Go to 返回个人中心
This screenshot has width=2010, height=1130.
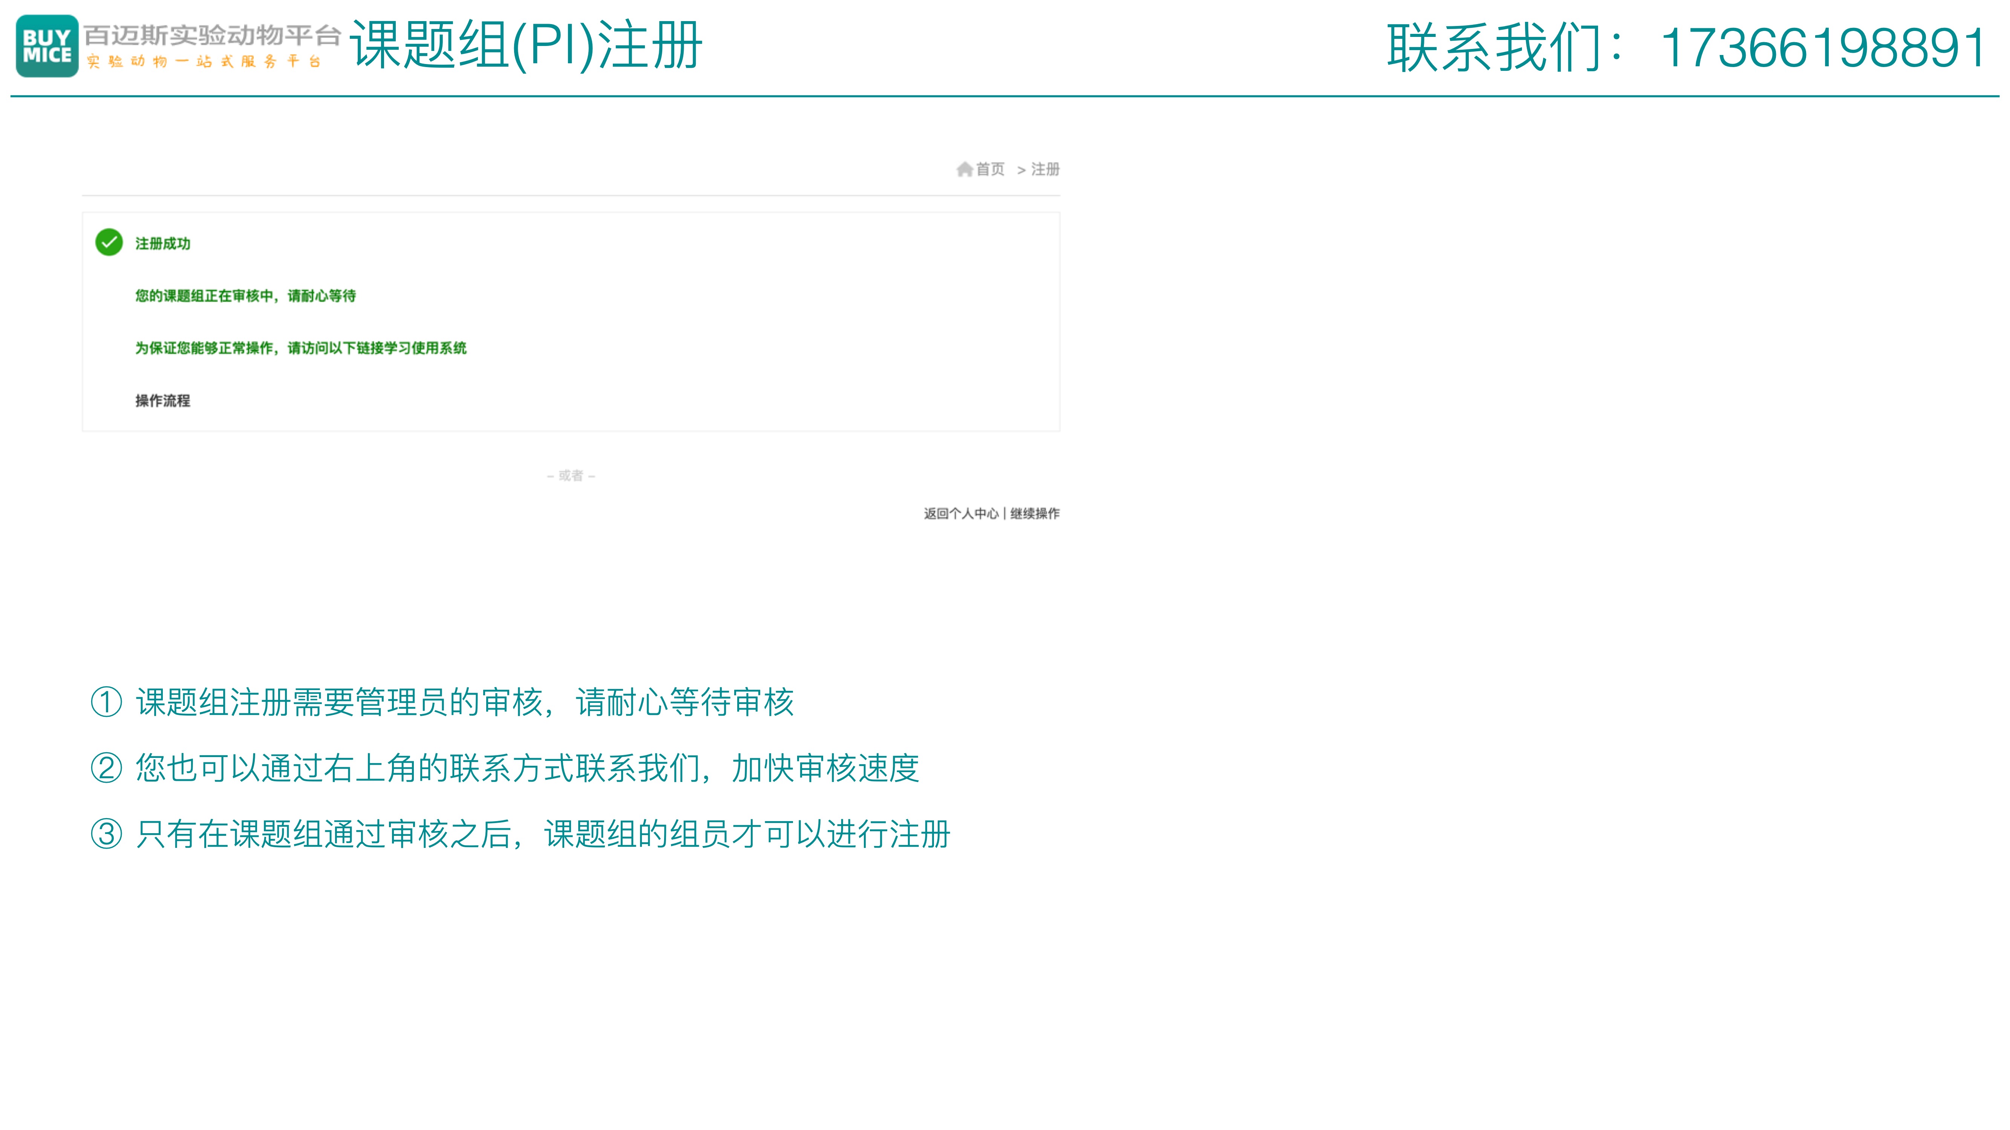coord(961,513)
